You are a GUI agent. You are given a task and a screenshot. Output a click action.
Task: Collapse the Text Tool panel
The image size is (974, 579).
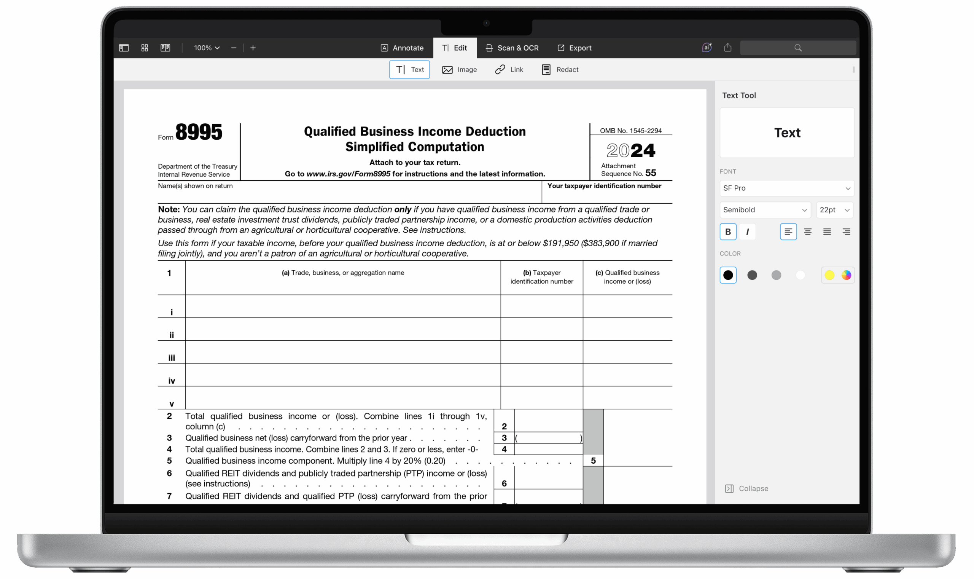[746, 488]
